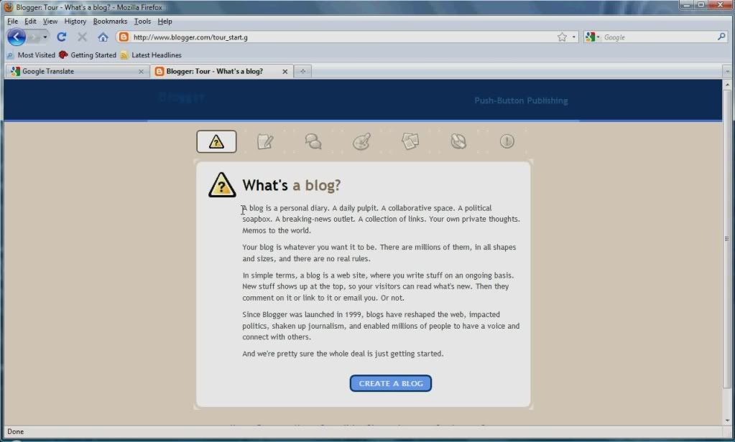Close the Google Translate tab
This screenshot has height=442, width=735.
pos(141,71)
